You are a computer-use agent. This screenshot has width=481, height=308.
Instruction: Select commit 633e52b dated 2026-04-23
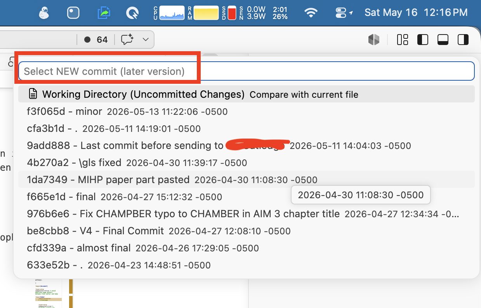247,265
